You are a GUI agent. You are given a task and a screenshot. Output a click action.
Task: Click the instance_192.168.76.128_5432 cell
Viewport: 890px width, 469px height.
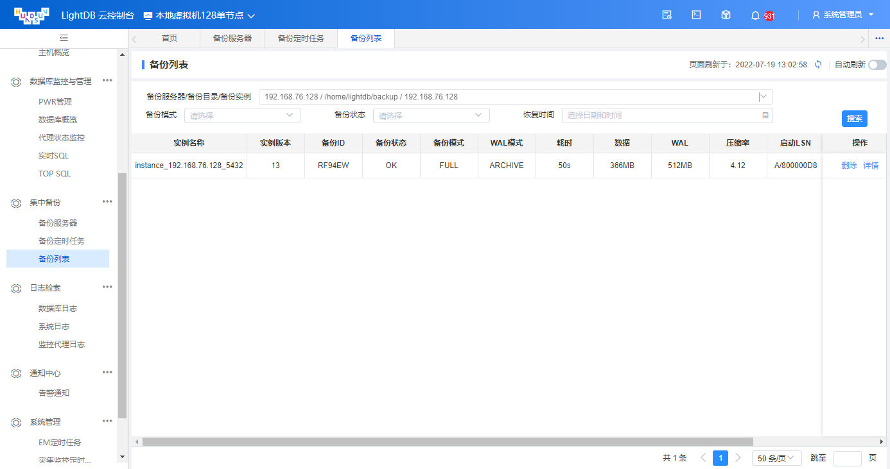tap(189, 166)
